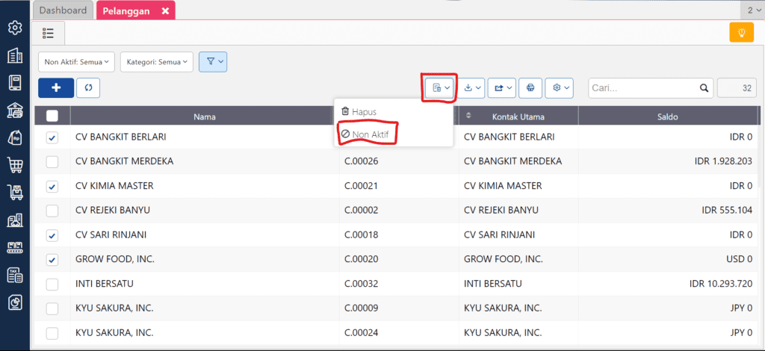765x351 pixels.
Task: Click the blue plus add customer button
Action: click(56, 87)
